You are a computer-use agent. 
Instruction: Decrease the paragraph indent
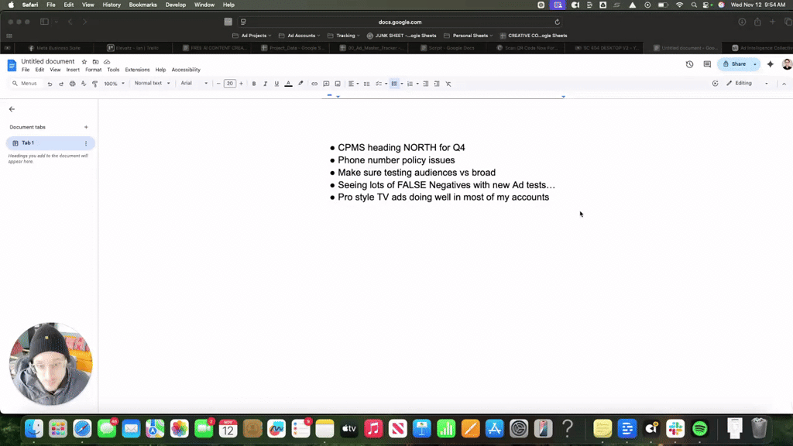[x=426, y=84]
